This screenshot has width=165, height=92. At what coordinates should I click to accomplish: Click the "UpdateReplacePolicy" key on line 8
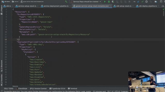(x=30, y=27)
